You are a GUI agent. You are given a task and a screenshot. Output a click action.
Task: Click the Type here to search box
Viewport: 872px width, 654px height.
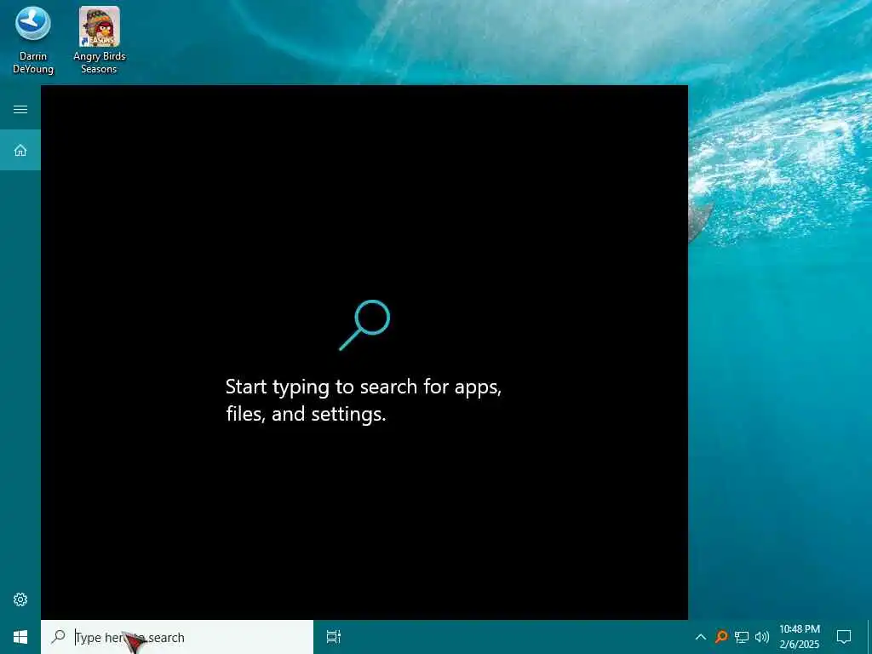coord(177,637)
